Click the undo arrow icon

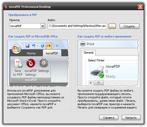pos(34,46)
